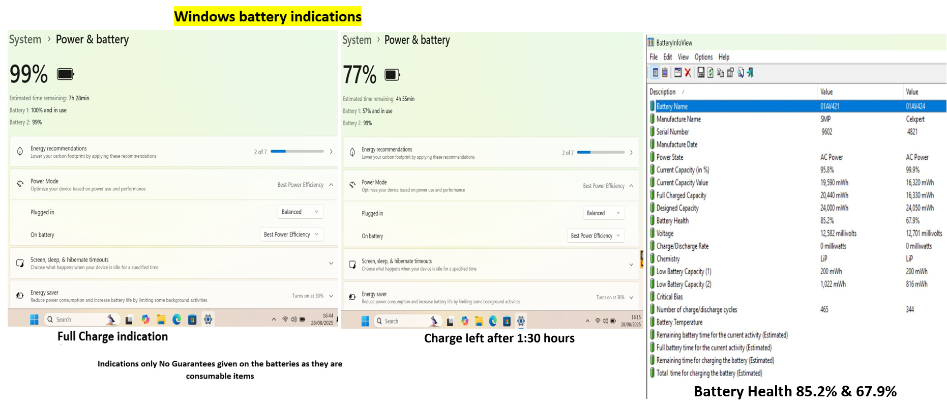Image resolution: width=947 pixels, height=405 pixels.
Task: Click Power Mode gauge icon in 77% window
Action: [352, 185]
